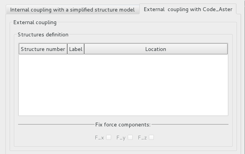Click divider between Structure number and Label headers

click(x=67, y=49)
